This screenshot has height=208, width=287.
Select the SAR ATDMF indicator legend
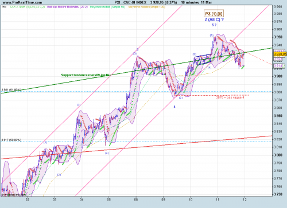click(27, 7)
